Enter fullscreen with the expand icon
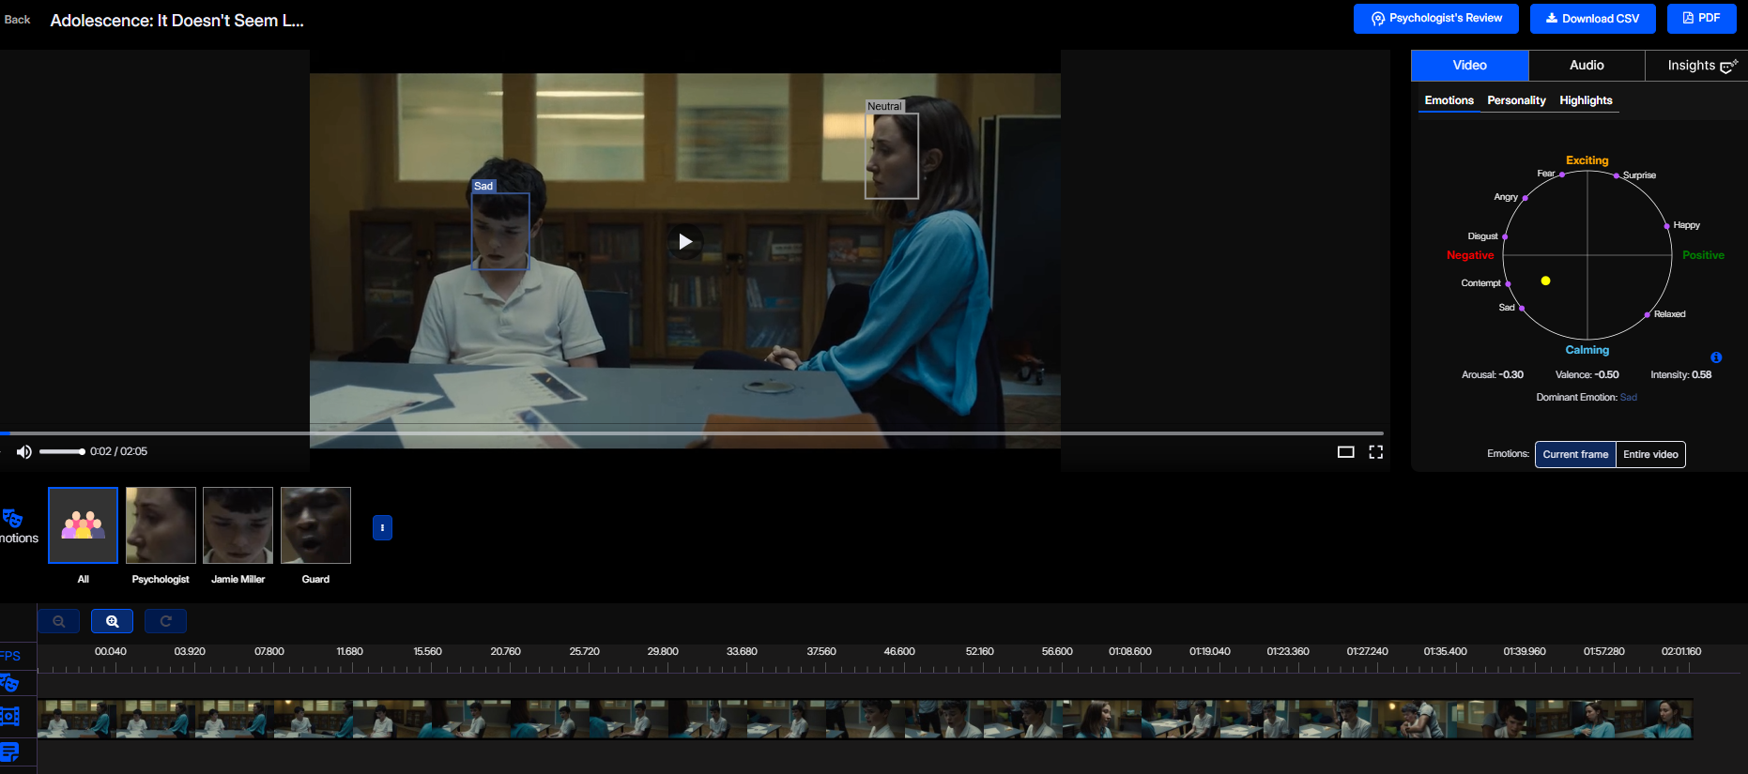1748x774 pixels. [x=1376, y=452]
